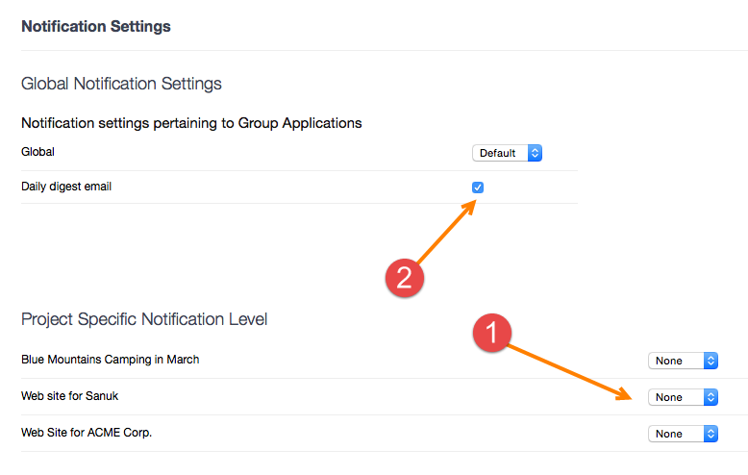Select the Web Site for ACME Corp. name
This screenshot has width=748, height=475.
pyautogui.click(x=87, y=433)
